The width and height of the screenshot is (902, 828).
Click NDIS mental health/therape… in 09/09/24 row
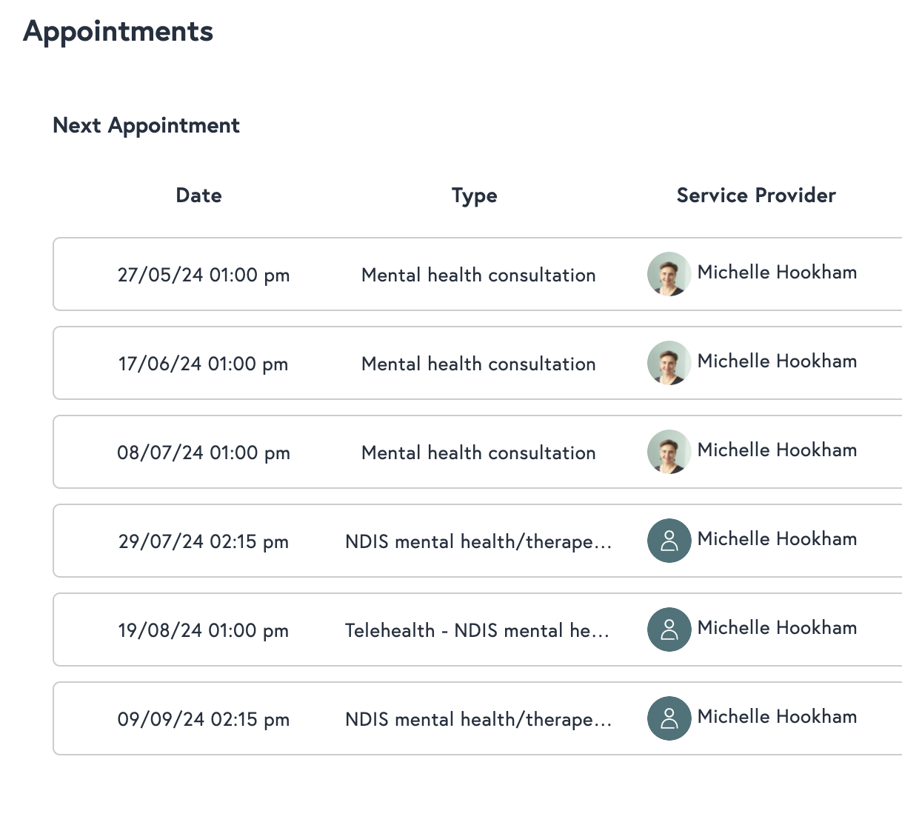coord(478,719)
